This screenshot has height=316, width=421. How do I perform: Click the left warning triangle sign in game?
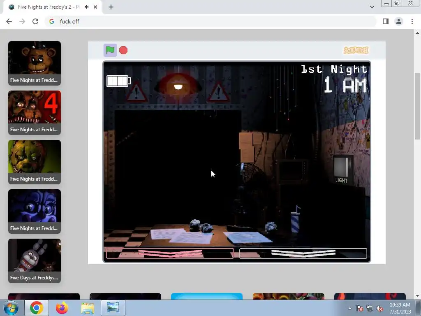point(136,92)
